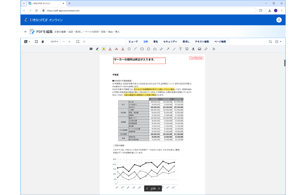Open the 106% zoom level dropdown
Viewport: 306px width, 195px height.
[x=54, y=42]
